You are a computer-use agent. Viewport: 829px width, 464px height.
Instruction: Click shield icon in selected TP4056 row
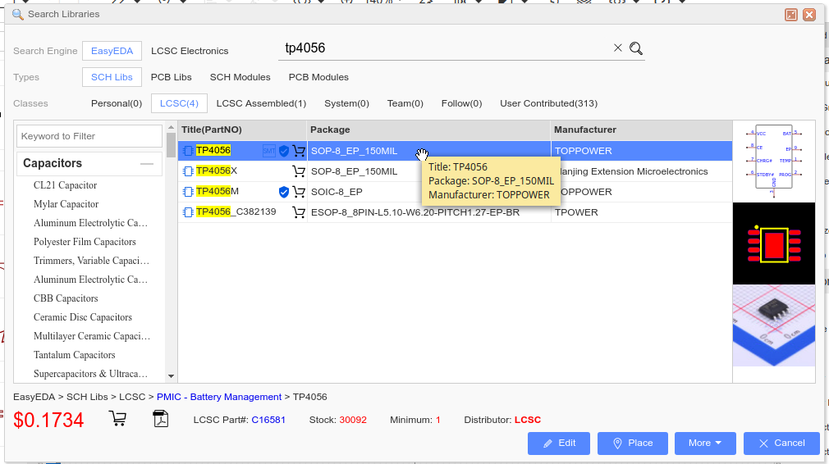[284, 151]
